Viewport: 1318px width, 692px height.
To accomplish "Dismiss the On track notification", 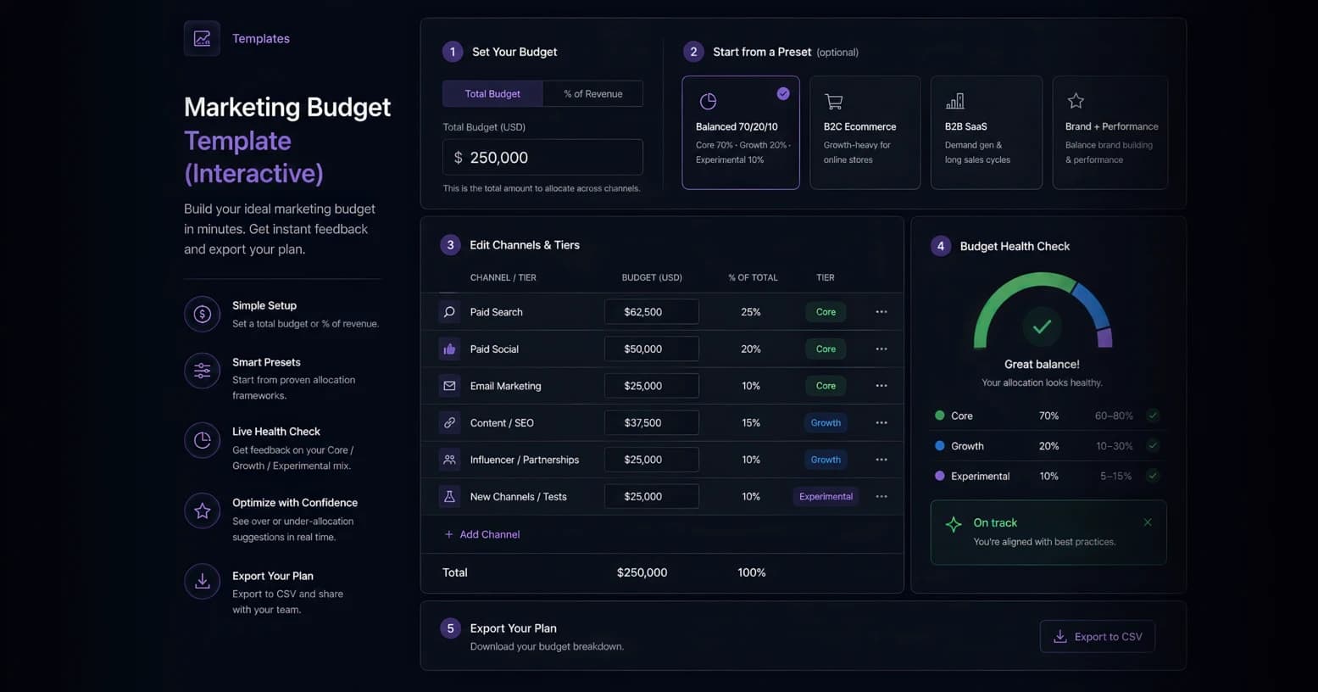I will click(x=1148, y=522).
